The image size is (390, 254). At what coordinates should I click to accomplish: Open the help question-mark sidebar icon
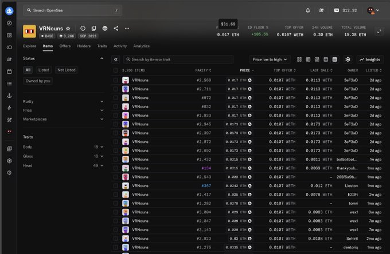click(x=9, y=173)
